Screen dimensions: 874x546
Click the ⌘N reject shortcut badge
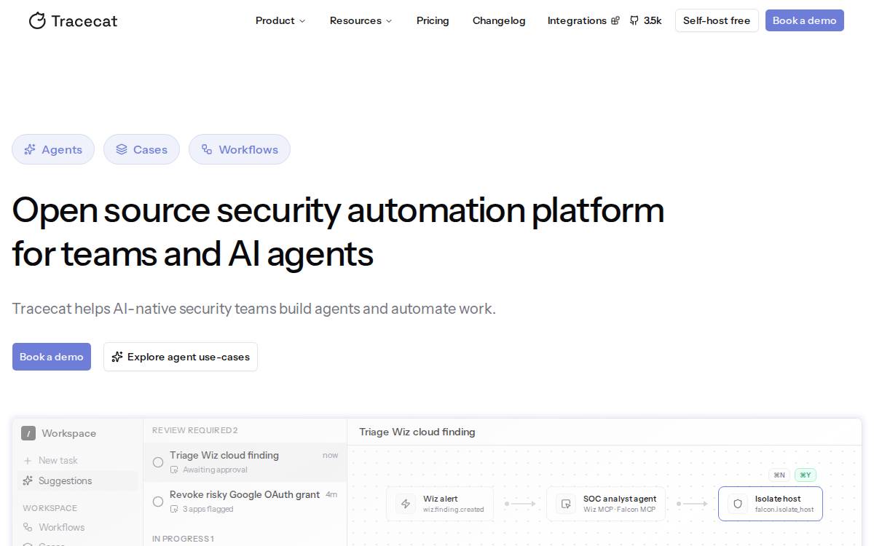point(779,475)
